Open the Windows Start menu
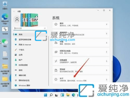The height and width of the screenshot is (98, 130). (45, 95)
